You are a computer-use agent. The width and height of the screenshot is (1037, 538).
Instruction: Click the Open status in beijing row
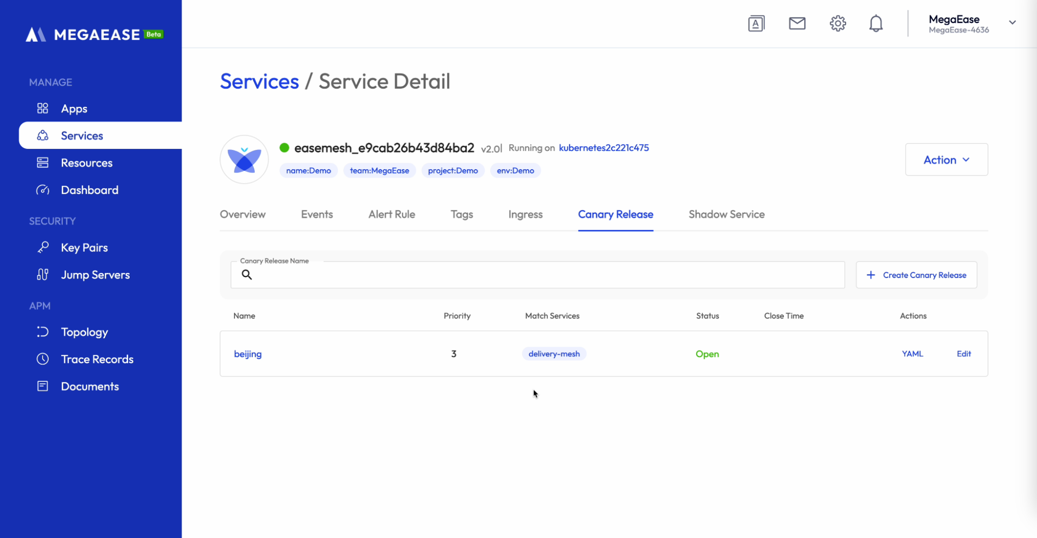click(707, 354)
